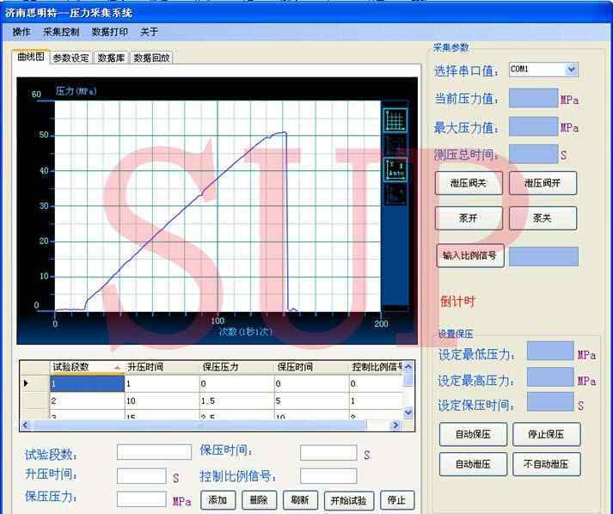Click the 停止 button
Image resolution: width=613 pixels, height=514 pixels.
click(x=397, y=500)
